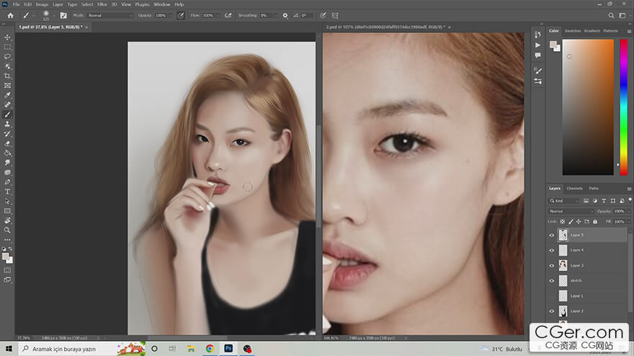634x356 pixels.
Task: Open the Image menu
Action: tap(42, 4)
